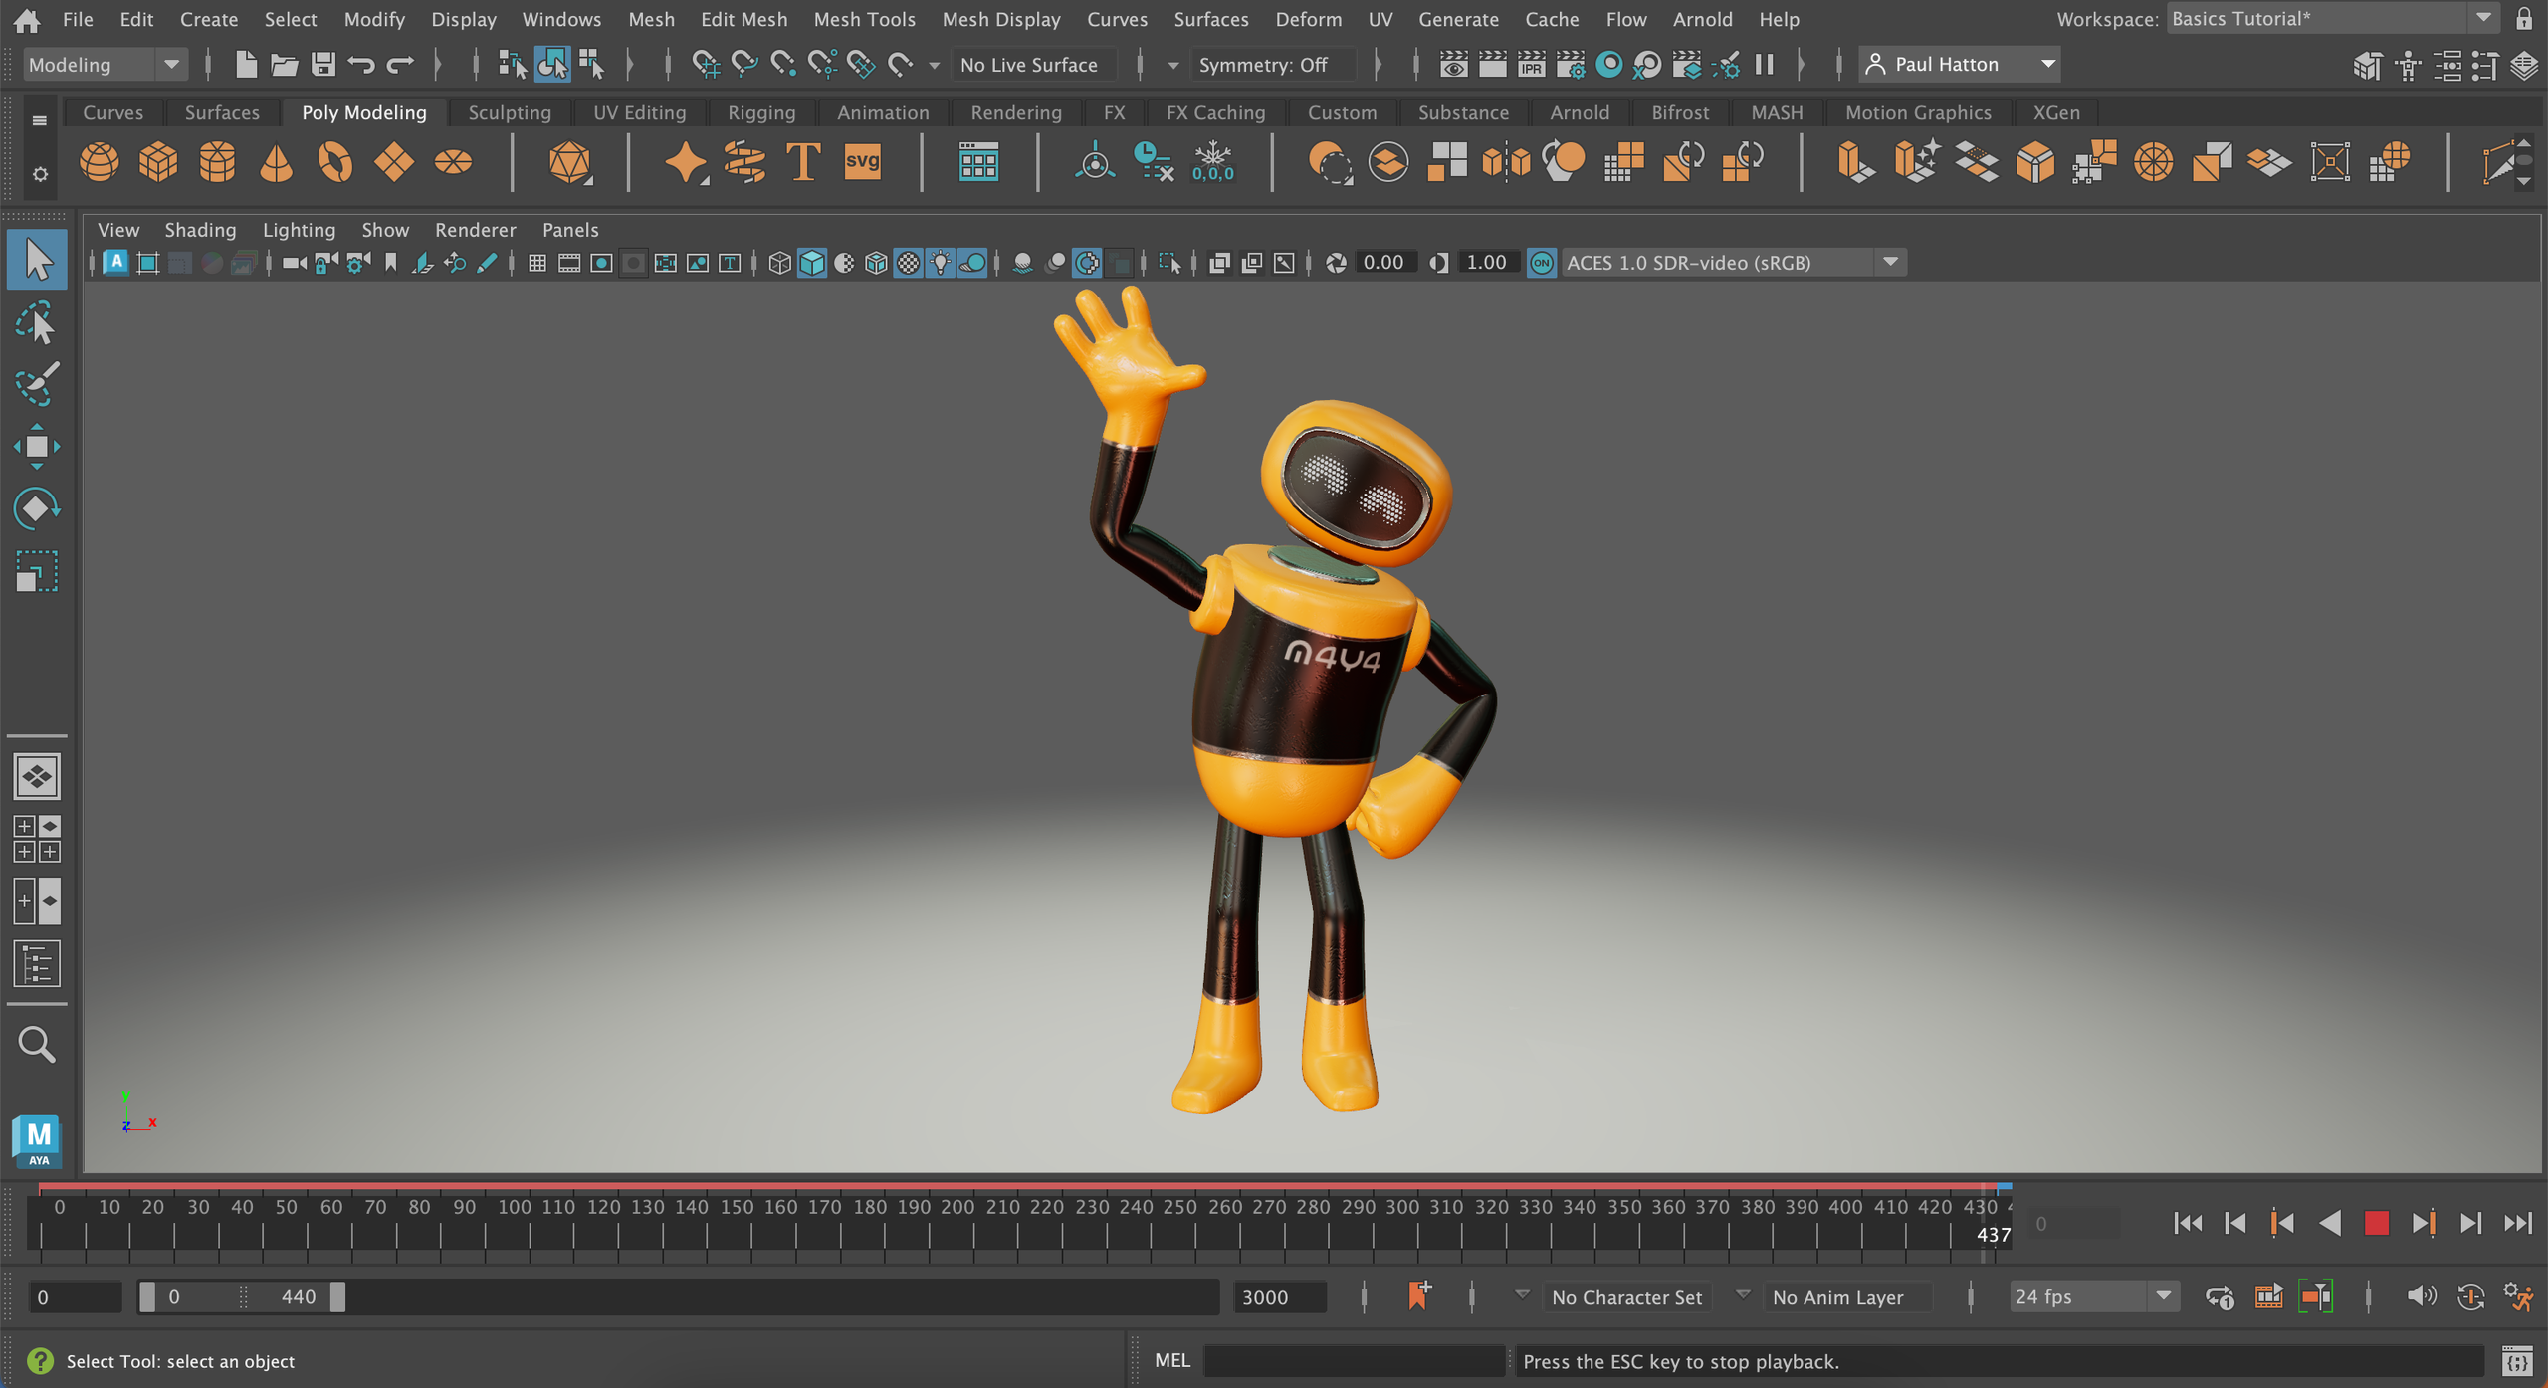Open the Select Tool in the left toolbox
The height and width of the screenshot is (1388, 2548).
pos(37,259)
